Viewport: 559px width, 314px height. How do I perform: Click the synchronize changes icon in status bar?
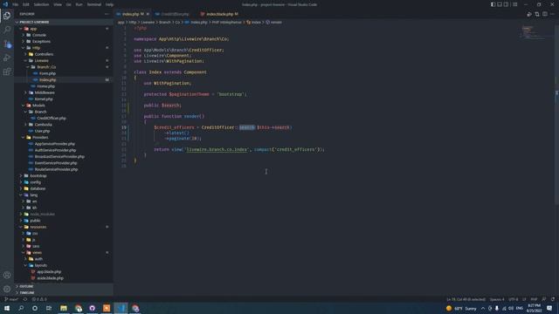(25, 299)
